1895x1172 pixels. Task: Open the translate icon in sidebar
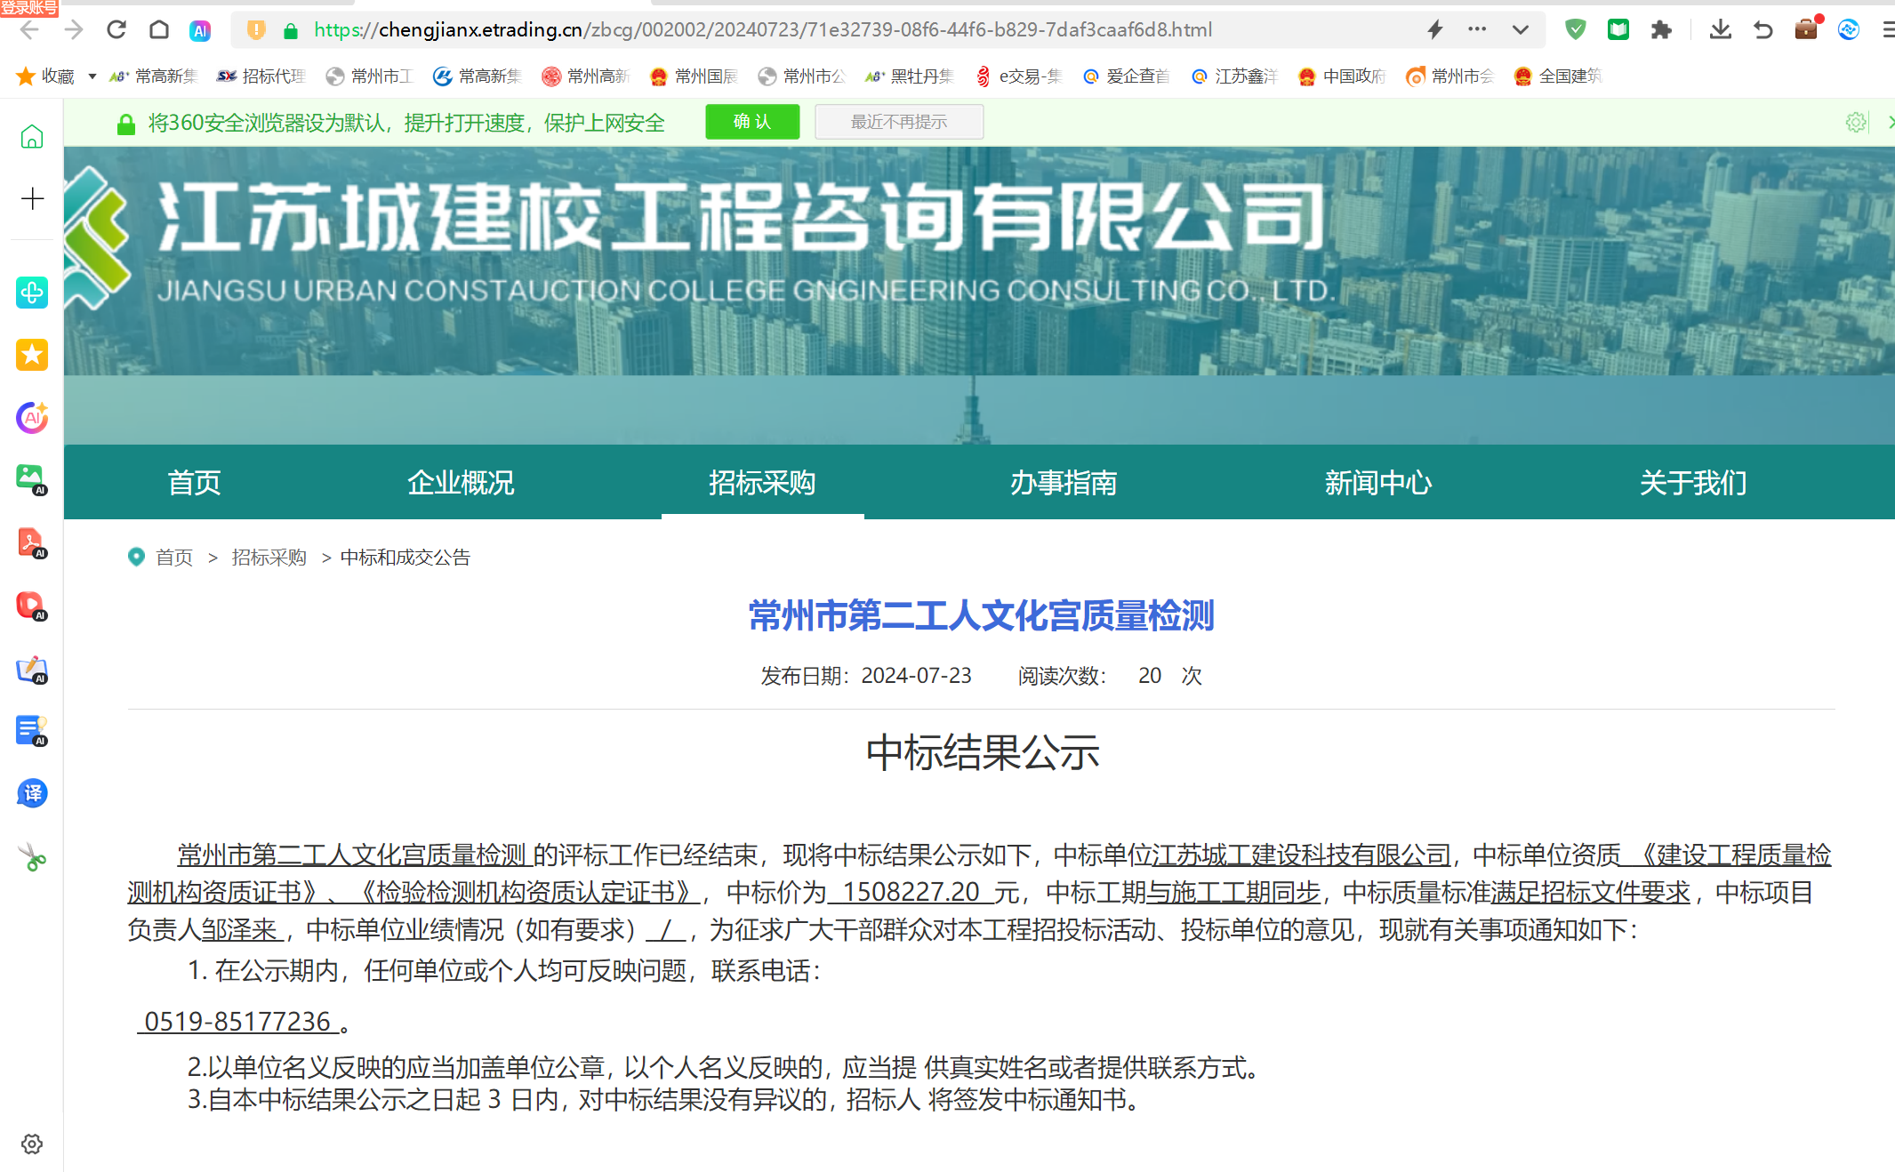(x=32, y=793)
